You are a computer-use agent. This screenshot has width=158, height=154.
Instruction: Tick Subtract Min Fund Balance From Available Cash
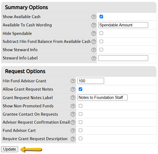pyautogui.click(x=101, y=42)
